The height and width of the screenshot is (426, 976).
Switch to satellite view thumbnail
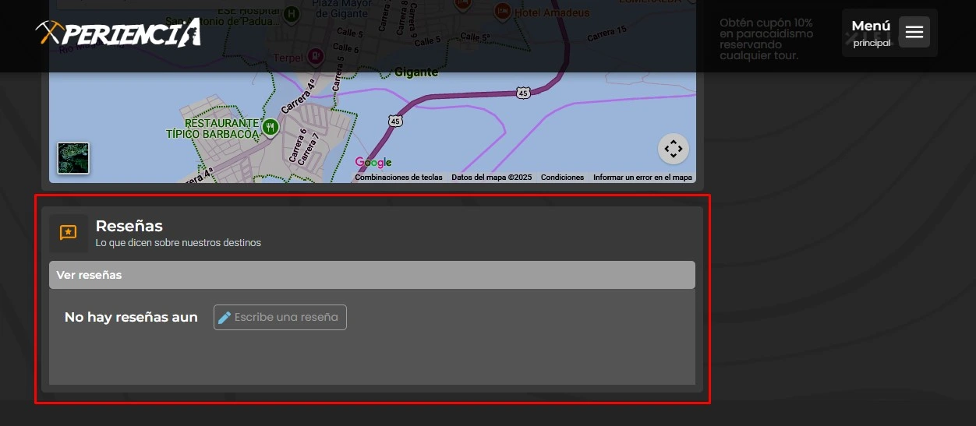pos(73,158)
